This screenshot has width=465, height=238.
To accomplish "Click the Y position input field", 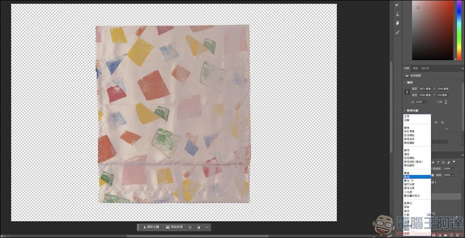I will point(443,95).
